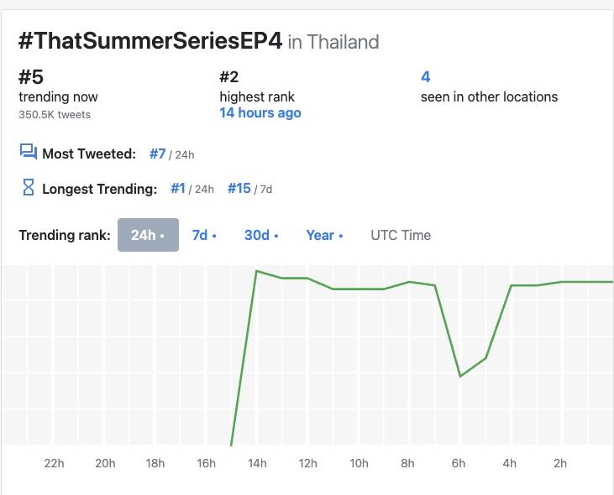Open the '14 hours ago' link
Screen dimensions: 614x495
[x=260, y=112]
